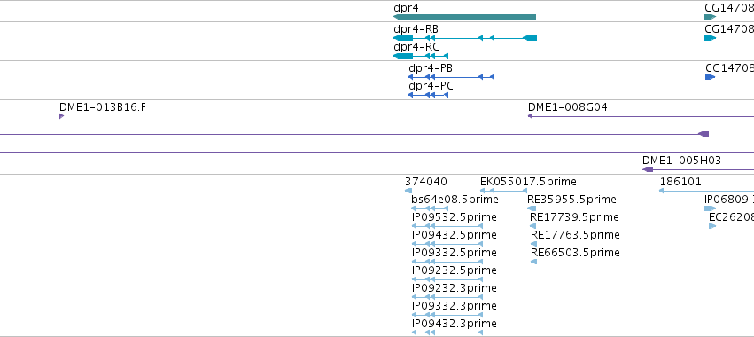Select the dpr4-RC transcript glyph
This screenshot has height=337, width=754.
click(421, 56)
